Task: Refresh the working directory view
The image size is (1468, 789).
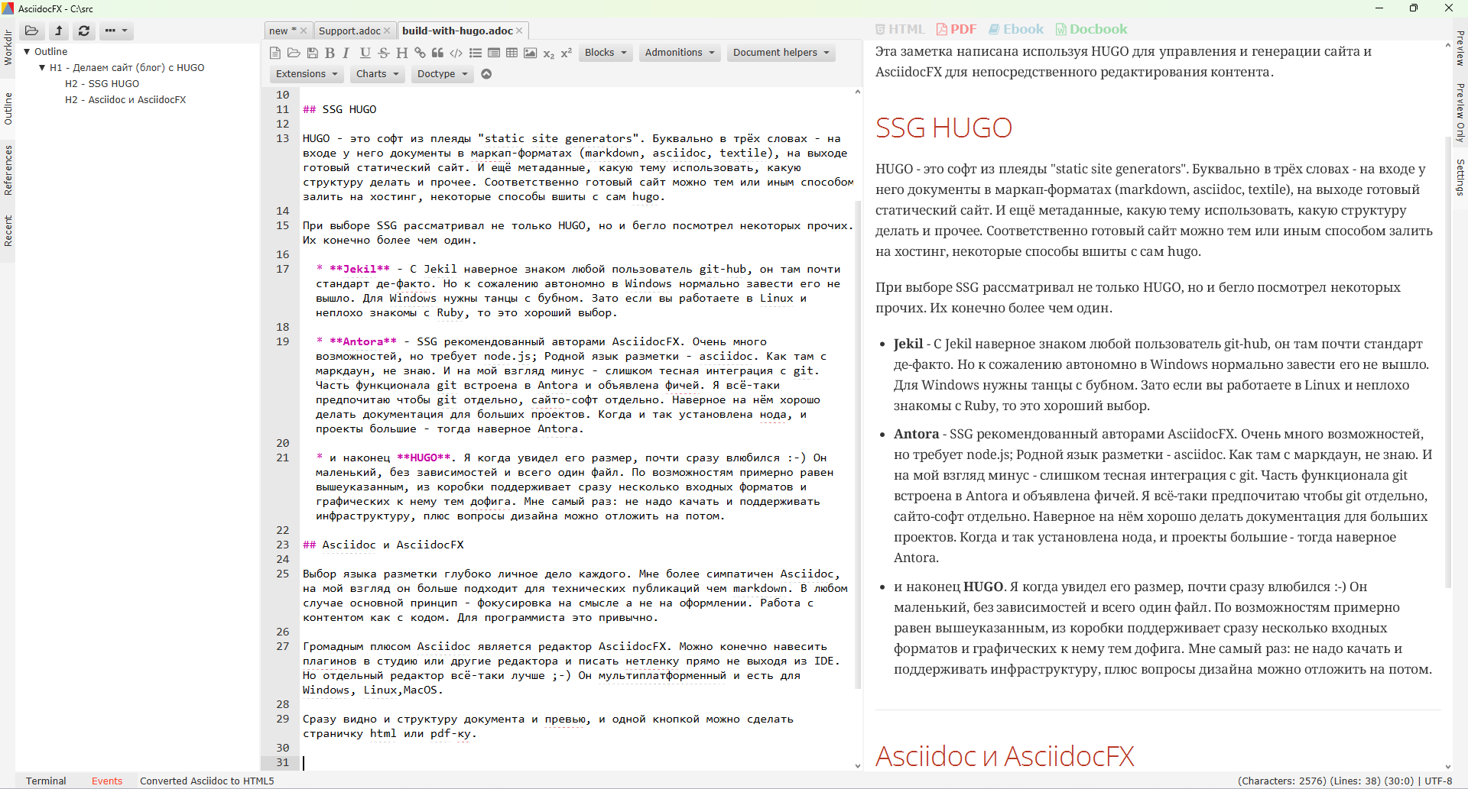Action: pyautogui.click(x=84, y=31)
